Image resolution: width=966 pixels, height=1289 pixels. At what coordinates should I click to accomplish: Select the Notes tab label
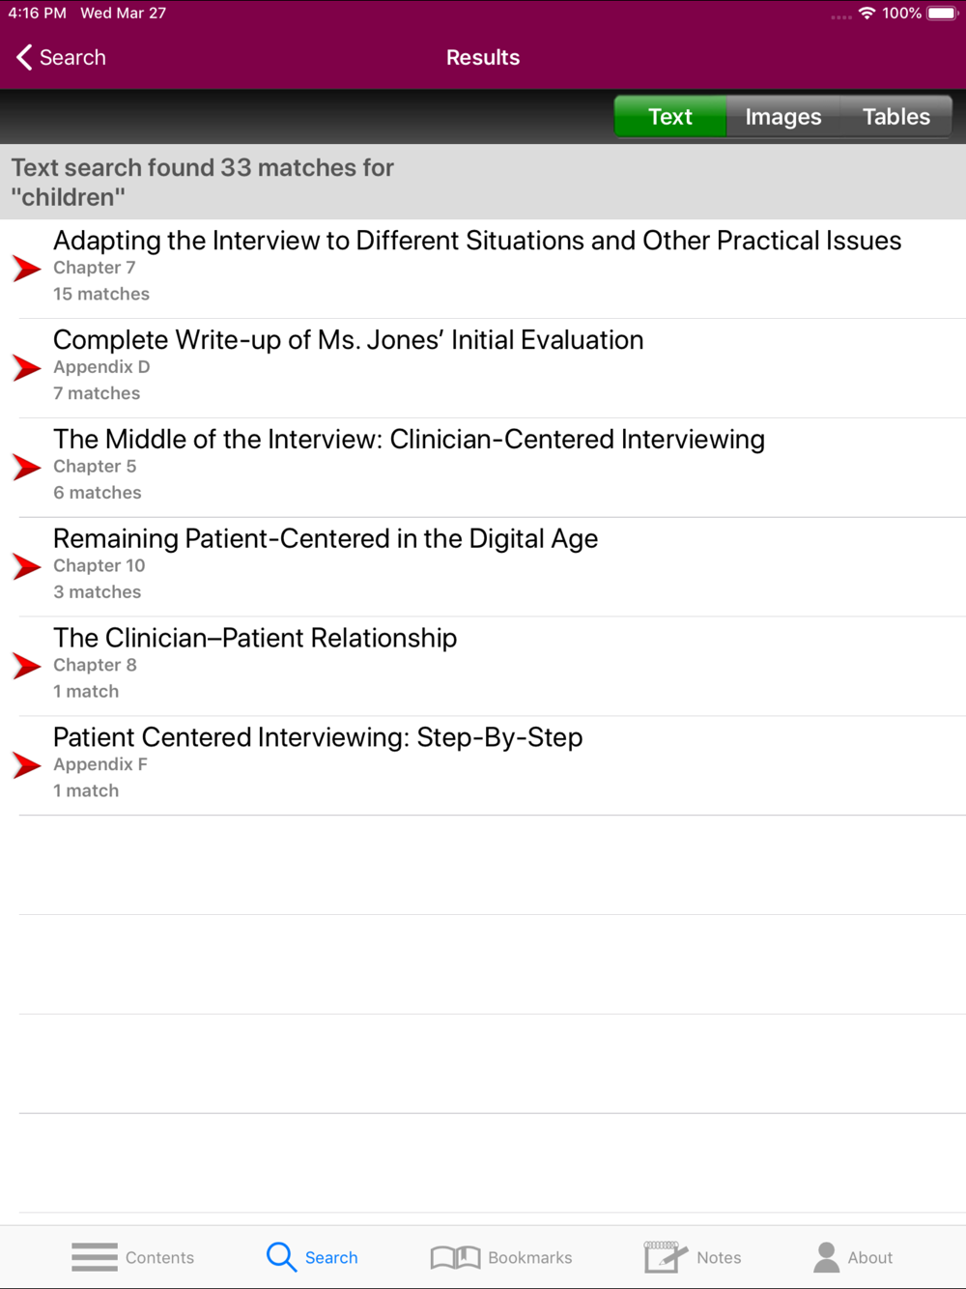click(x=719, y=1257)
